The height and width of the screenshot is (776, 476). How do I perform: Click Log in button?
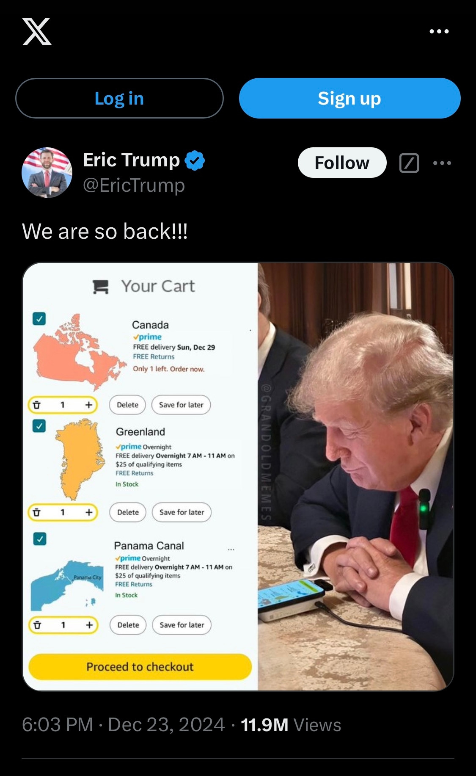(x=119, y=98)
